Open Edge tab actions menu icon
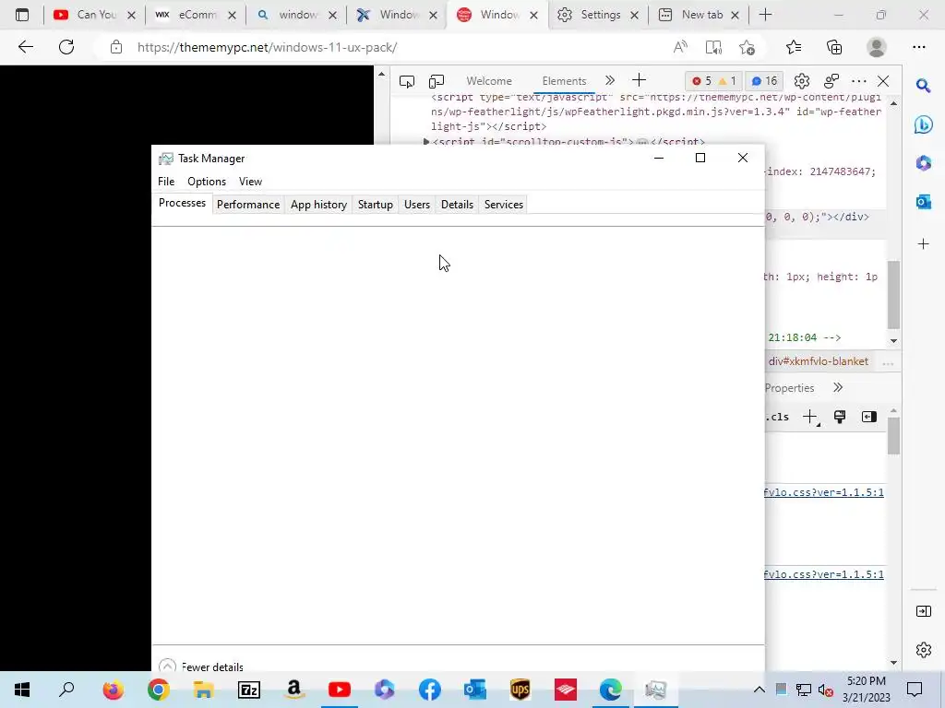The height and width of the screenshot is (708, 945). point(22,15)
